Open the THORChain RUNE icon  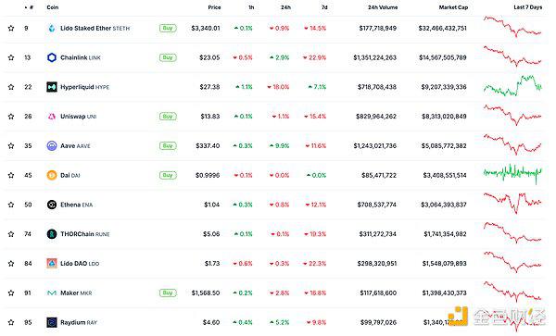coord(52,233)
